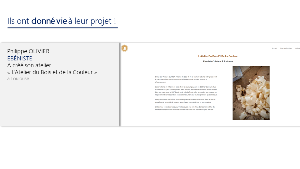300x169 pixels.
Task: Select the blue 'ÉBÉNISTE' label
Action: [19, 59]
